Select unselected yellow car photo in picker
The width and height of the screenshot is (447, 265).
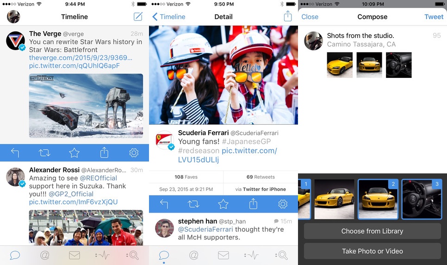pos(335,199)
